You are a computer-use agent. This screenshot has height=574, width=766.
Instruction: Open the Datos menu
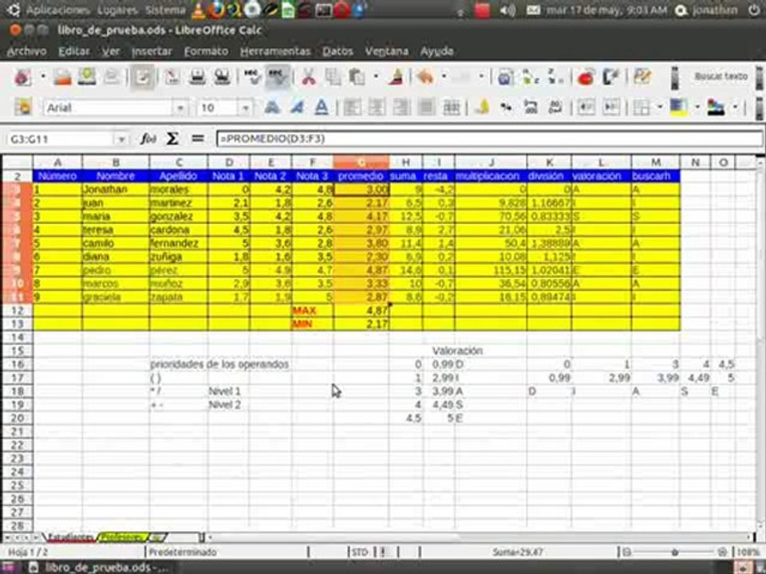(338, 51)
